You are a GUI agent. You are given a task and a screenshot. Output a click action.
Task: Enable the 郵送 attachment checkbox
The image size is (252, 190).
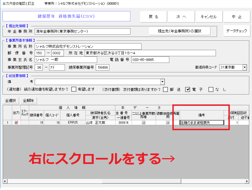tap(165, 89)
